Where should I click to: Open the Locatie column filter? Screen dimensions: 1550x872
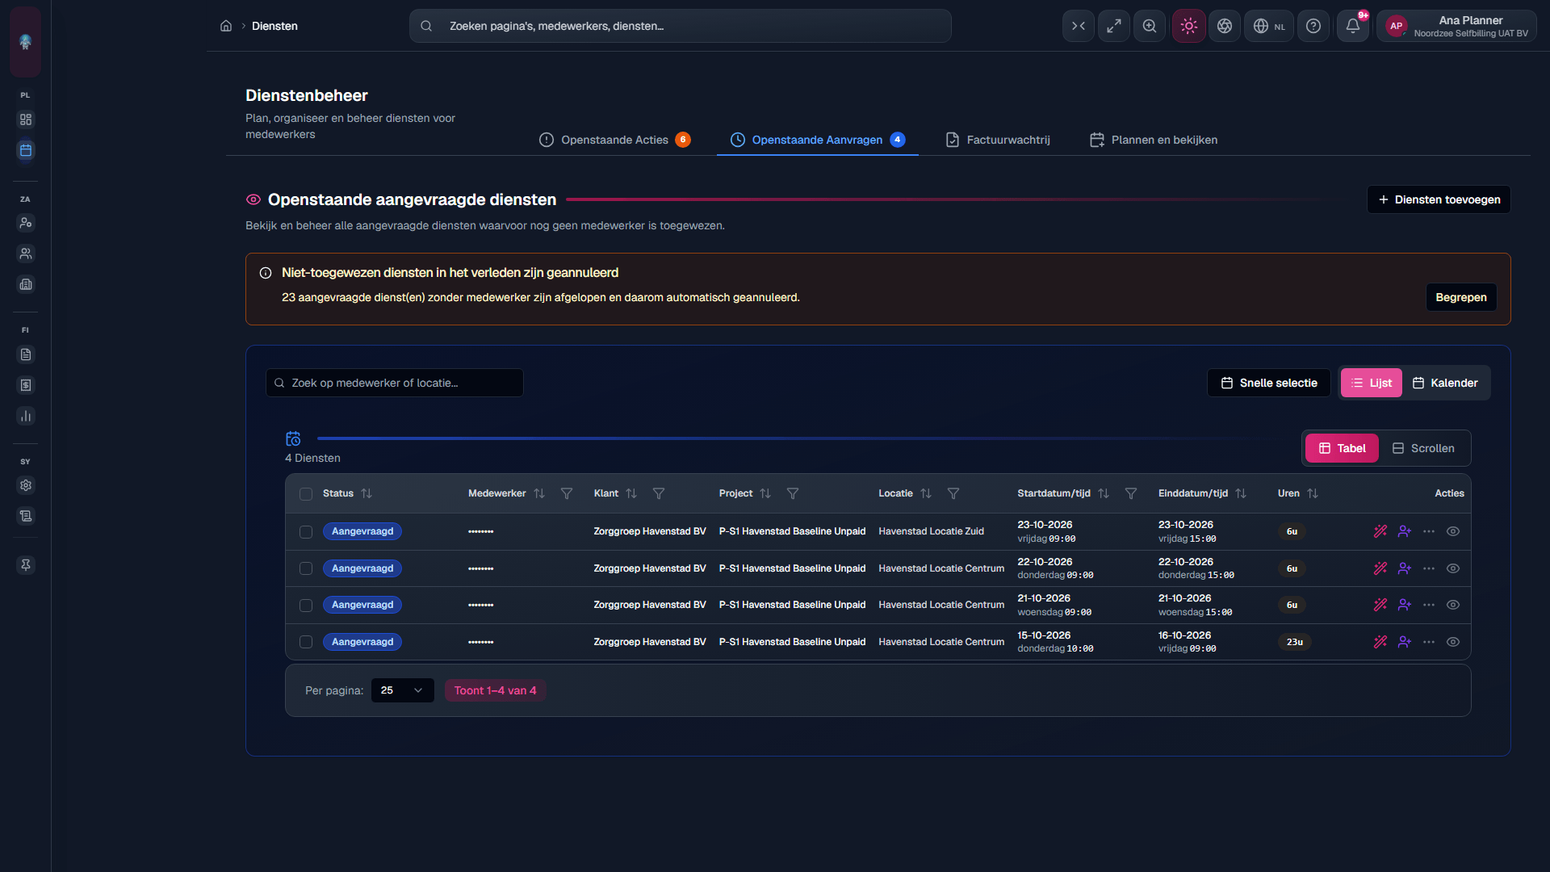953,493
